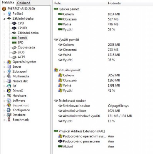Screen dimensions: 153x154
Task: Select the CPU chip icon
Action: (x=14, y=23)
